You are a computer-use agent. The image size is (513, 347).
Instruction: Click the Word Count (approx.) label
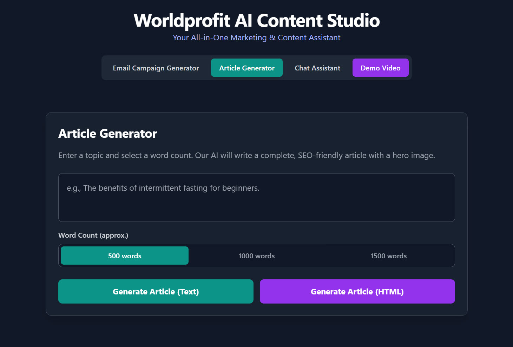tap(93, 235)
